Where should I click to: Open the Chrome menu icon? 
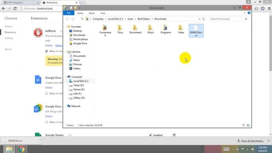point(269,8)
